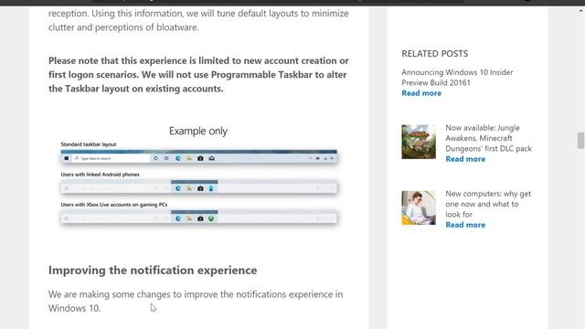585x329 pixels.
Task: Click Edge icon in the Android phones taskbar example
Action: [178, 188]
